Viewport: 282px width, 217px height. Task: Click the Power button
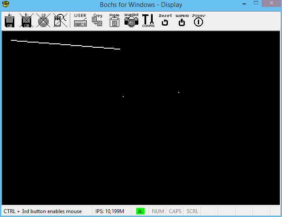[x=199, y=20]
